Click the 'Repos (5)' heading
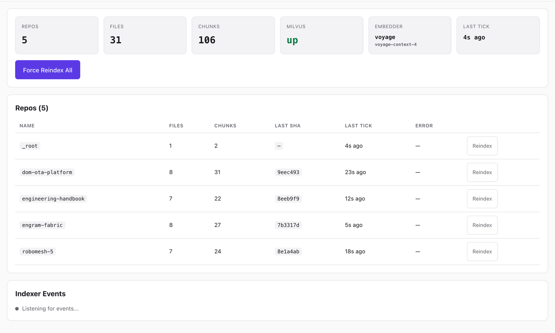 [32, 108]
